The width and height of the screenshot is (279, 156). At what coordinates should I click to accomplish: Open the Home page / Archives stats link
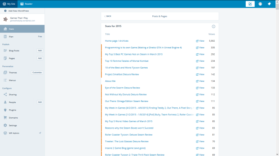click(x=117, y=41)
